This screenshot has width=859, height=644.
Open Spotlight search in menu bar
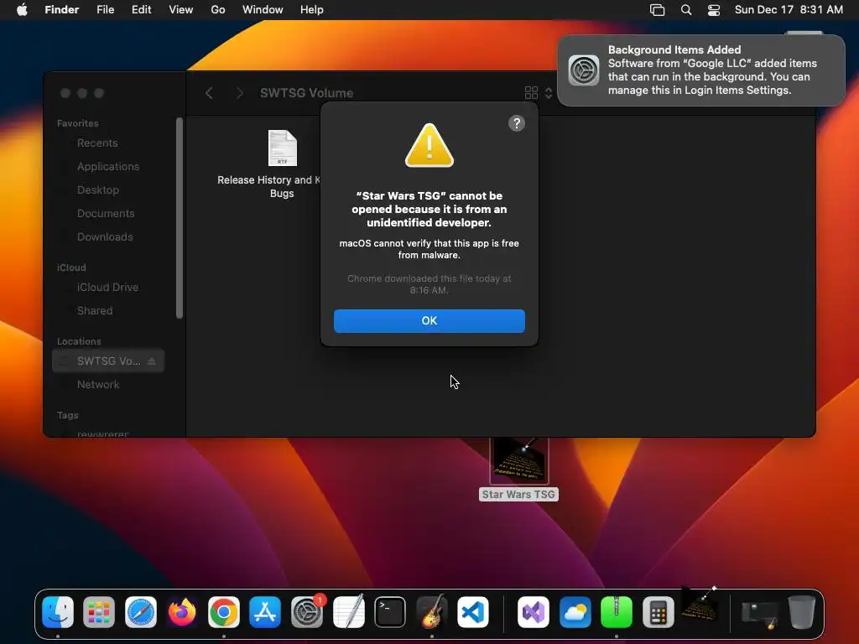pos(686,10)
